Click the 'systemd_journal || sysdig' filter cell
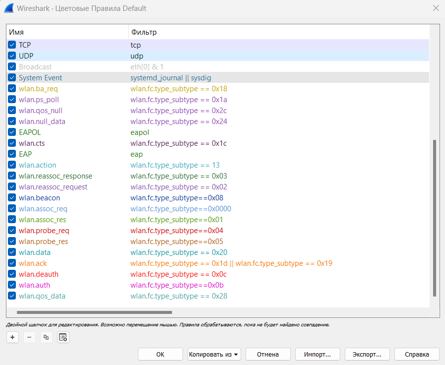 click(x=171, y=78)
